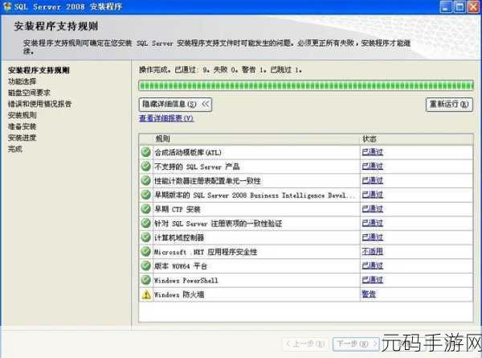Select 错误和使用情况报告 step in sidebar
The height and width of the screenshot is (358, 482).
(39, 104)
